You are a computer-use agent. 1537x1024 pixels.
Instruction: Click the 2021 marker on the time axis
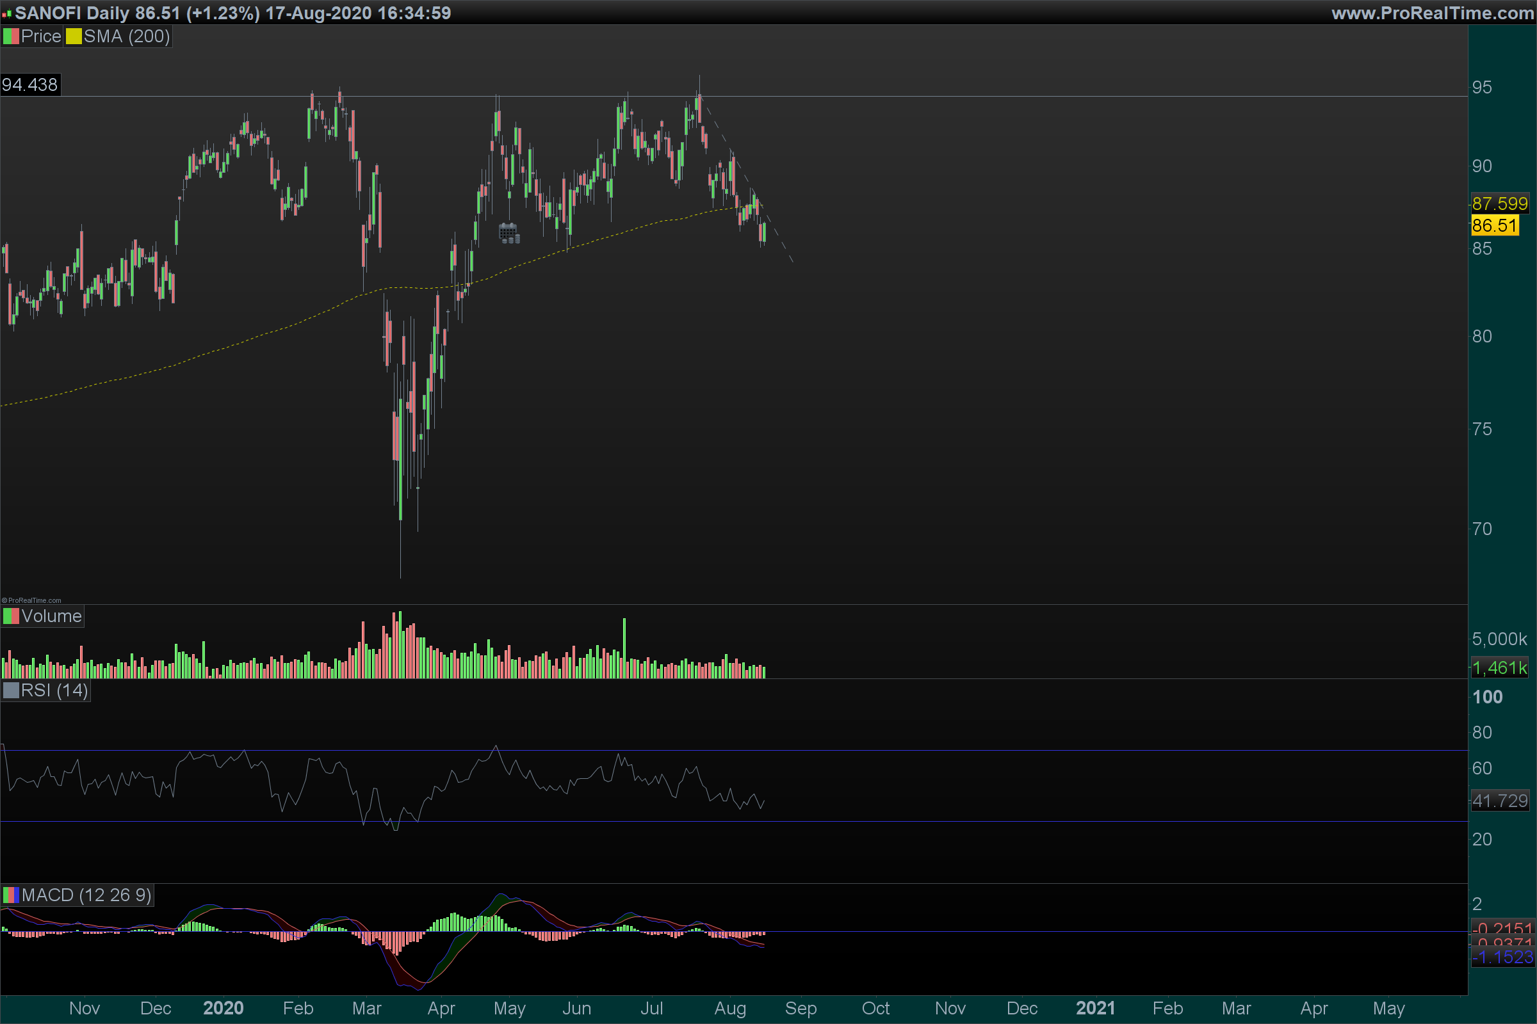point(1095,1009)
